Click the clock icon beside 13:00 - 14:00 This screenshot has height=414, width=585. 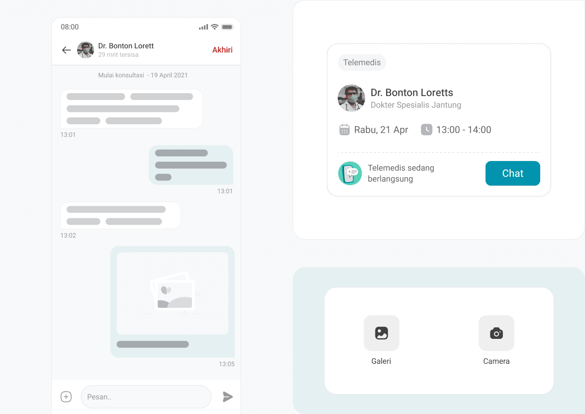point(426,130)
